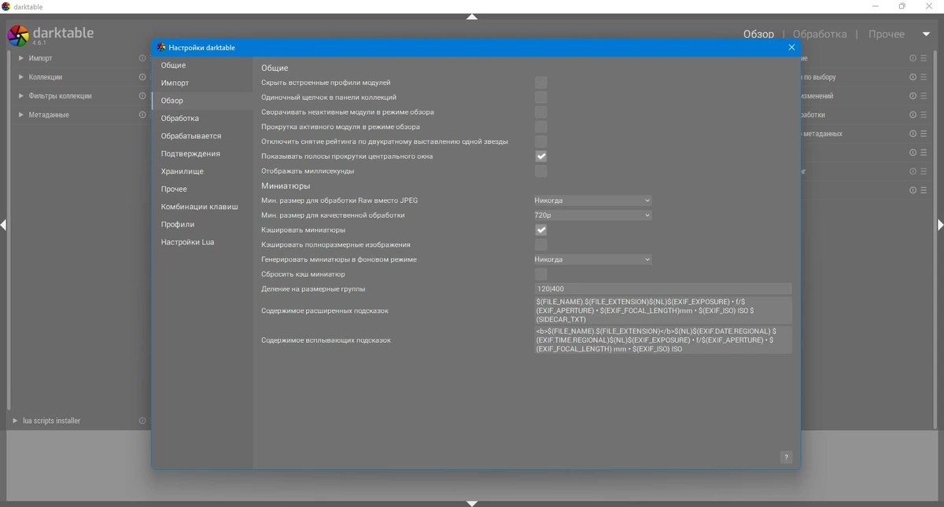Enable 'Кэшировать полноразмерные изображения' checkbox

coord(540,245)
